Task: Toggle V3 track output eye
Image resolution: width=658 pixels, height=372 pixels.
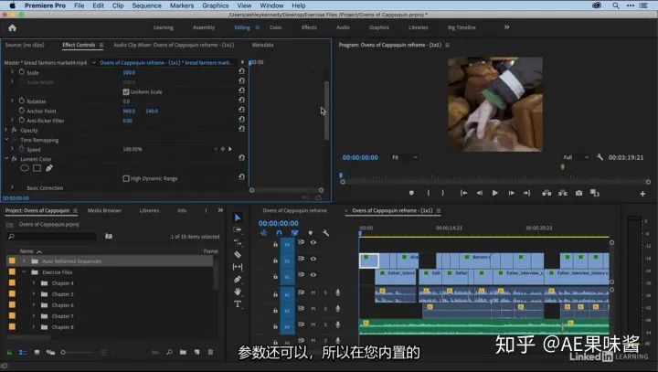Action: point(313,242)
